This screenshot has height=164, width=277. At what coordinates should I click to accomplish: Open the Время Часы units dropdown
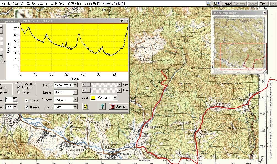[75, 92]
